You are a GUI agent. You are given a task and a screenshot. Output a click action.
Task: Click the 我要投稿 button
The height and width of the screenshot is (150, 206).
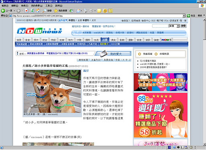click(x=109, y=60)
